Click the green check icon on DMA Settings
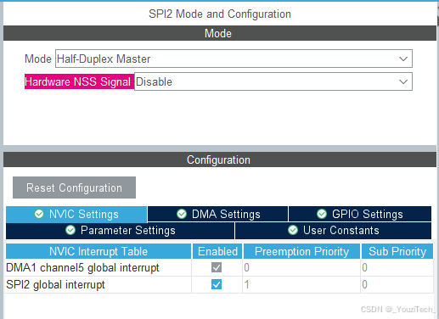439x319 pixels. tap(182, 214)
